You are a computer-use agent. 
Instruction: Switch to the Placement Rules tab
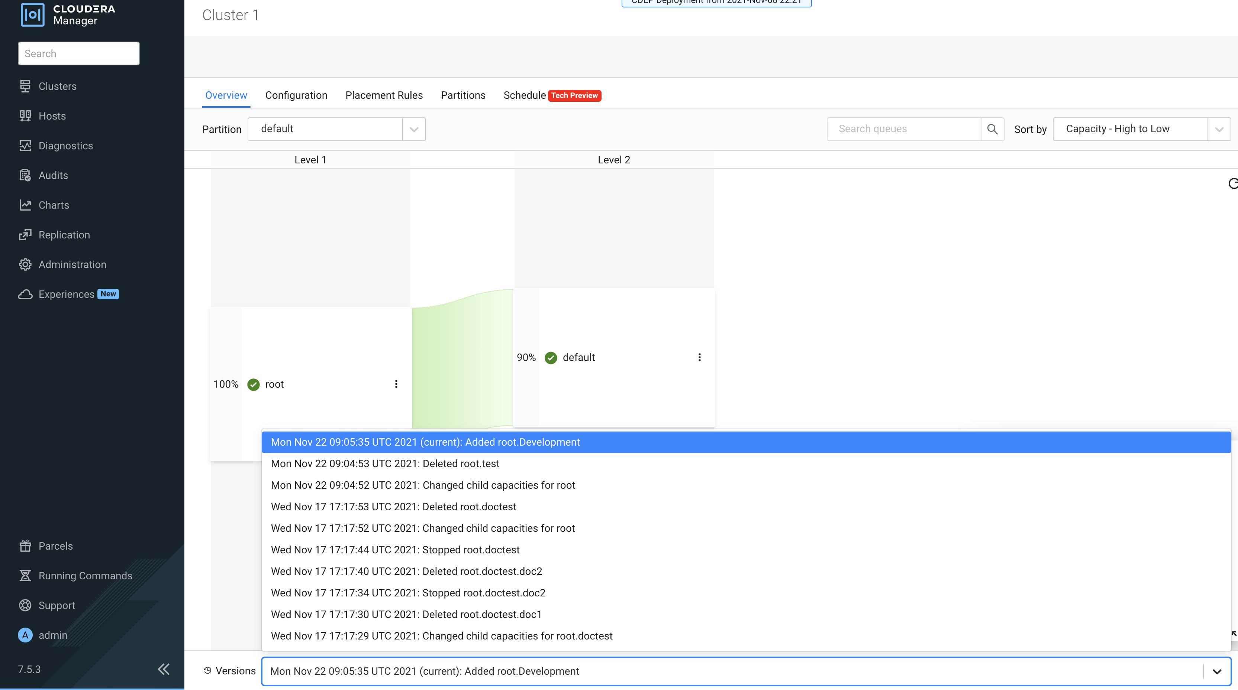tap(384, 95)
